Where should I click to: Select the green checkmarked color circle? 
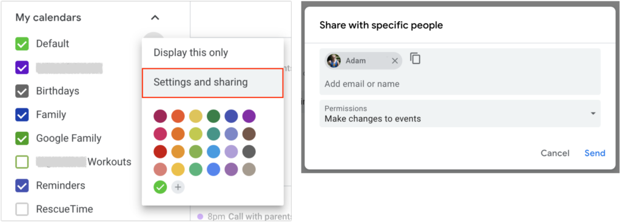click(x=160, y=187)
